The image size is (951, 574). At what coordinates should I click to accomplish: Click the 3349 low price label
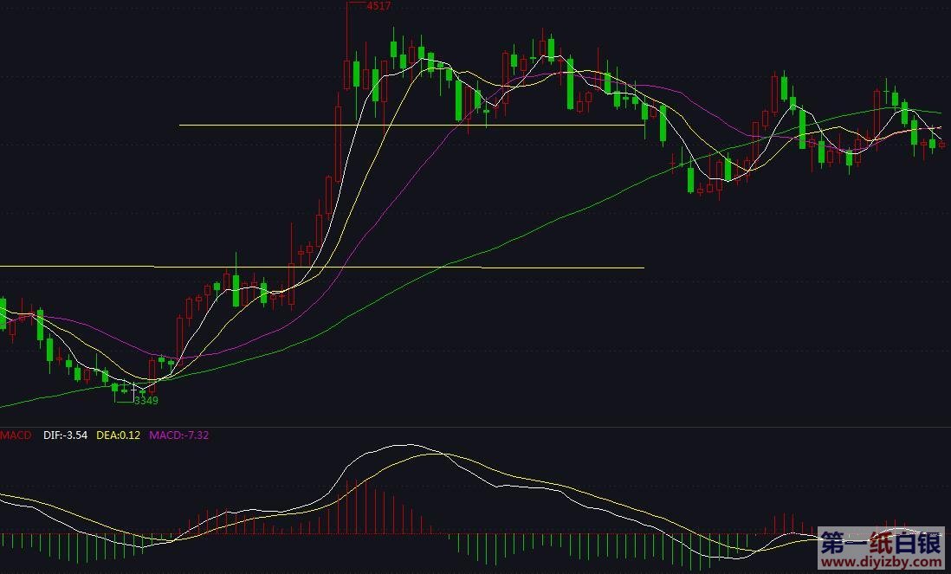[x=146, y=400]
